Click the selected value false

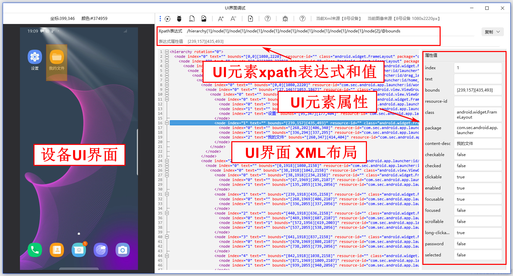click(478, 255)
